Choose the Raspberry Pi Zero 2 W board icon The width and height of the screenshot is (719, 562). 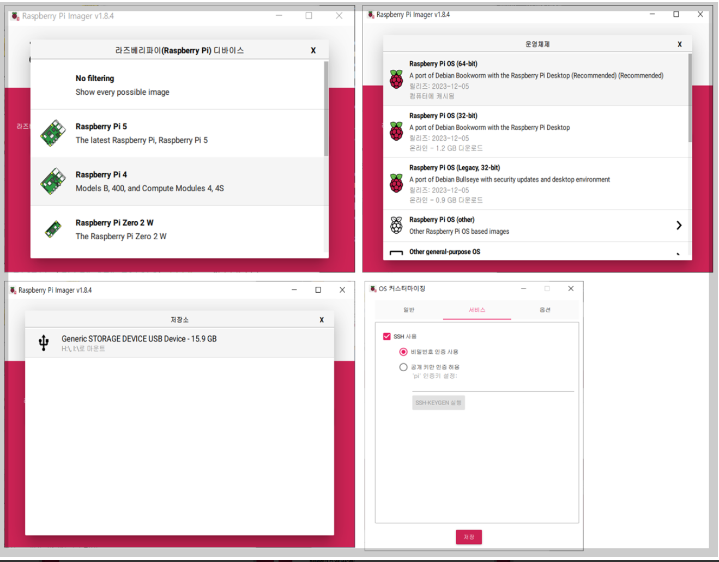coord(53,229)
